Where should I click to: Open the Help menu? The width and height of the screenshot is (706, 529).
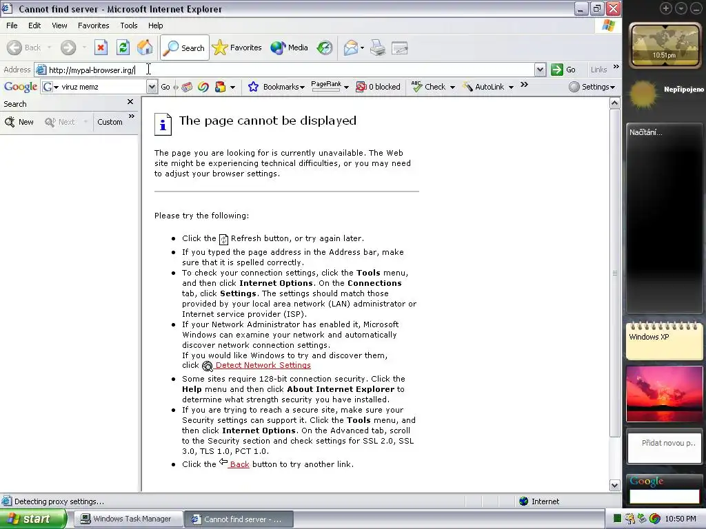pos(155,25)
